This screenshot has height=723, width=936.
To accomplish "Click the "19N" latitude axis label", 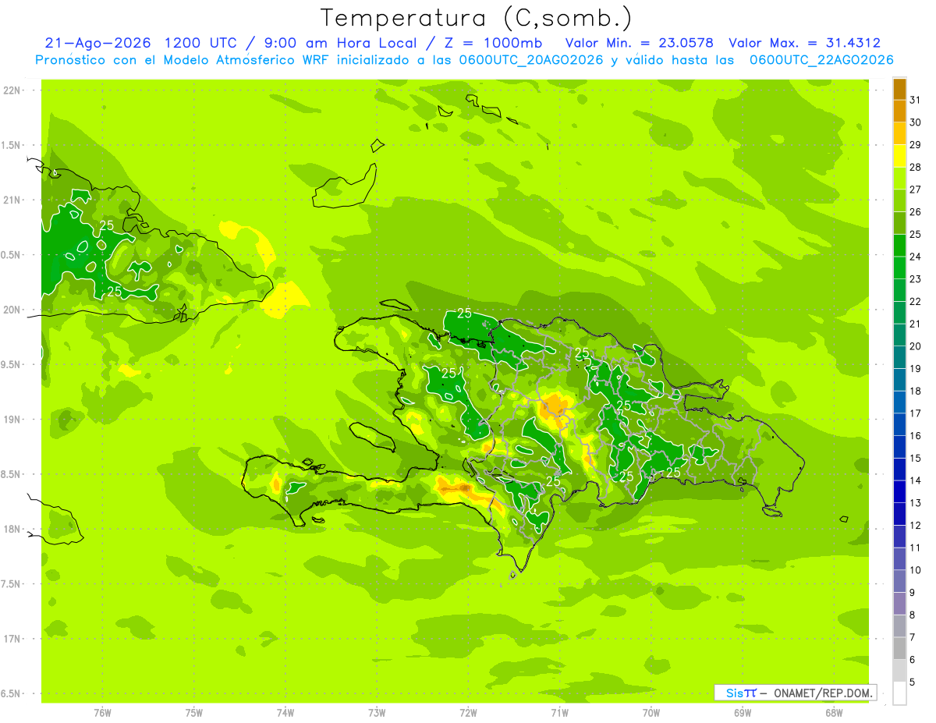I will point(11,420).
